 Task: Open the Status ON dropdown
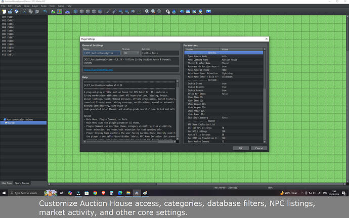click(130, 53)
